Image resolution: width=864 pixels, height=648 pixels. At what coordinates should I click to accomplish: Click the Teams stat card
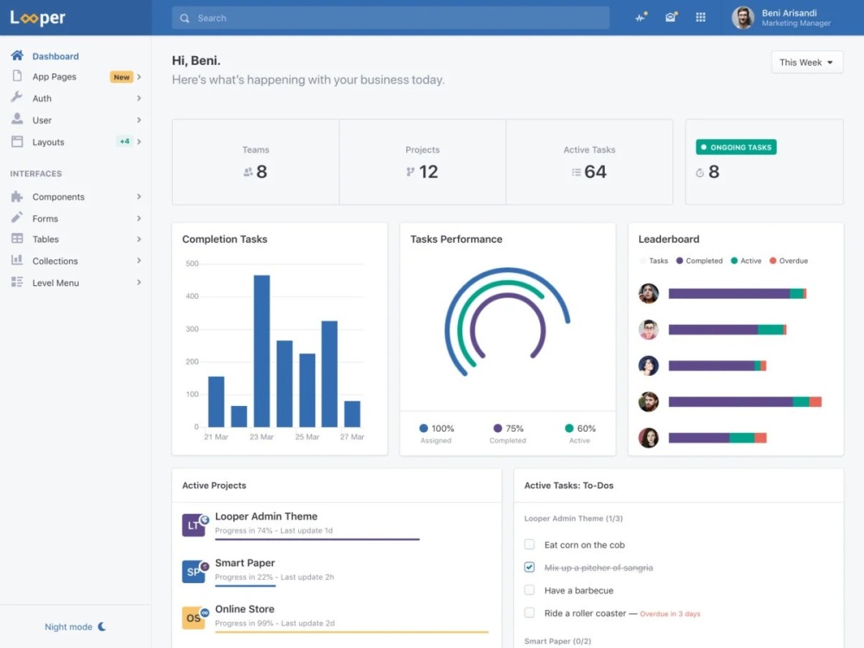(x=256, y=162)
